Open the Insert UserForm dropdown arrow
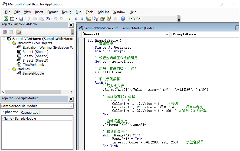 click(x=17, y=19)
